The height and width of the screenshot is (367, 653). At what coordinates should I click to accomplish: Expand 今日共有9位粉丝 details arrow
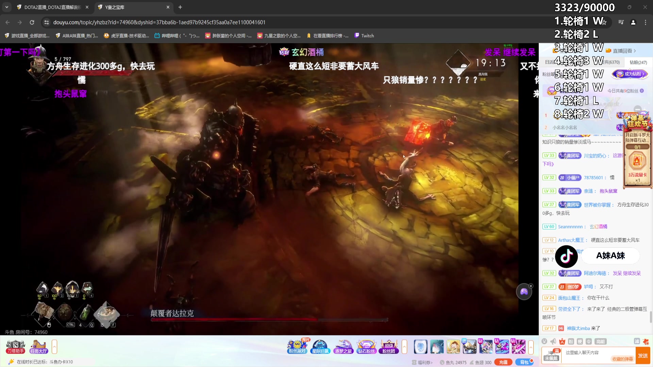[642, 91]
